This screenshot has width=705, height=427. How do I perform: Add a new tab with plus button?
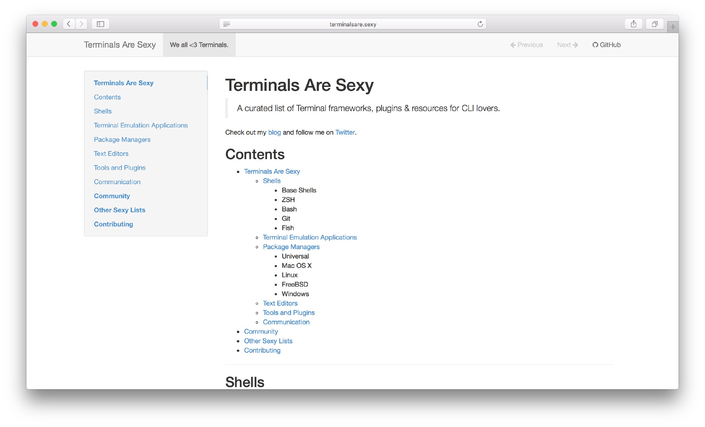(673, 27)
